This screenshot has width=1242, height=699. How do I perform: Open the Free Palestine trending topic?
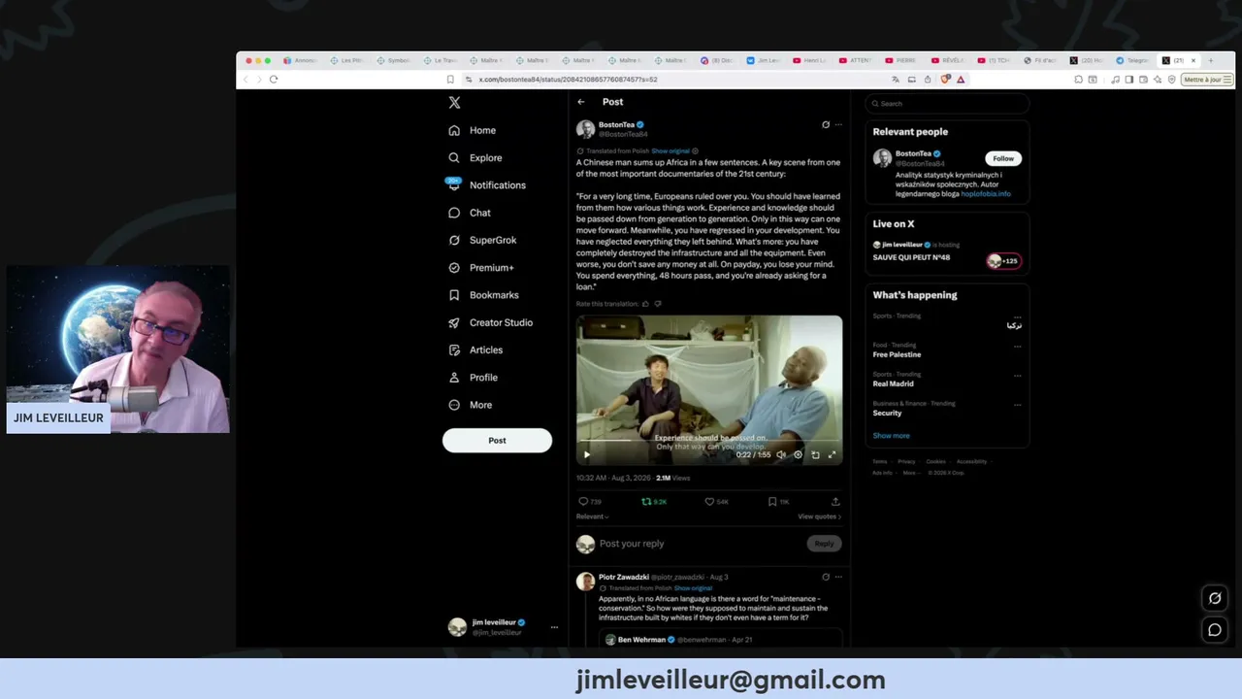click(x=897, y=354)
